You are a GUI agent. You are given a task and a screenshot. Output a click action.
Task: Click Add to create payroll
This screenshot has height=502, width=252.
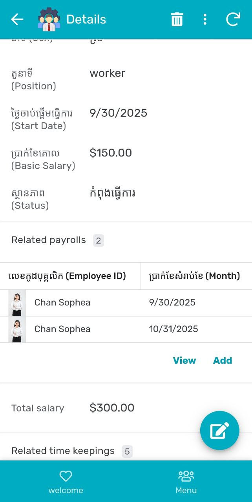pos(223,360)
